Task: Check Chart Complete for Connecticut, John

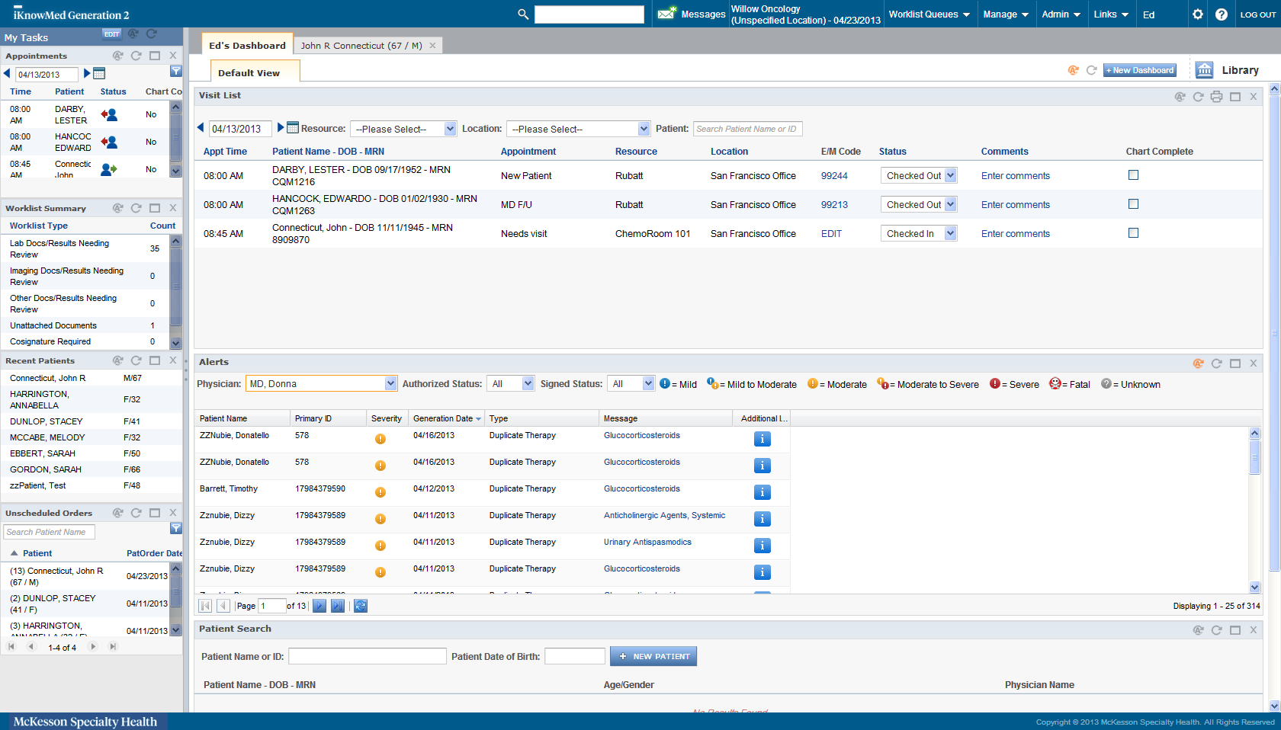Action: 1133,233
